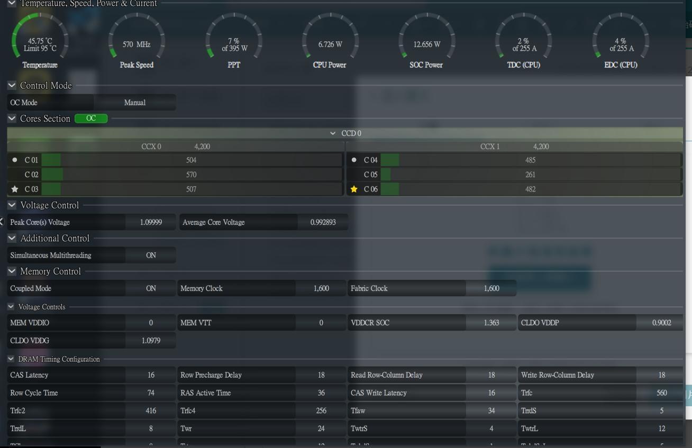Toggle the Coupled Mode ON setting
Viewport: 692px width, 448px height.
[151, 288]
